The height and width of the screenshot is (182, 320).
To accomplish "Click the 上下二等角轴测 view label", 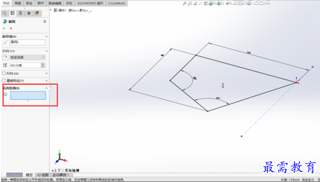I will click(x=66, y=170).
